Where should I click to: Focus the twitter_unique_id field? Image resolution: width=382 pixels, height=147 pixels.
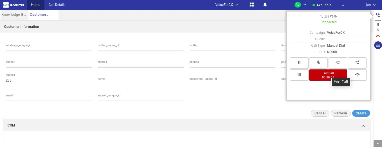coord(141,47)
